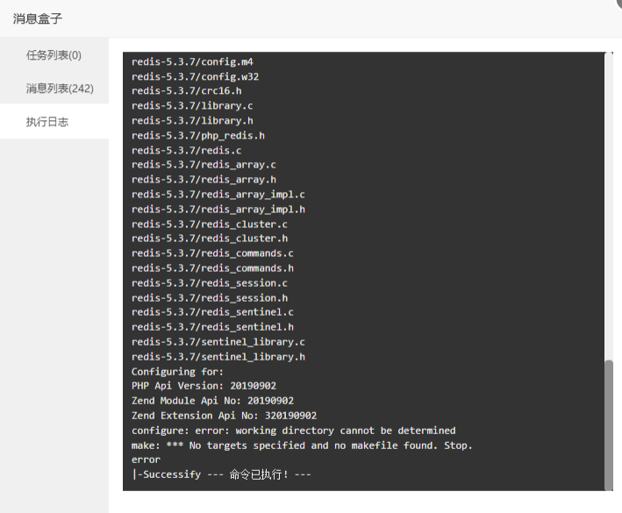Click the 'make: *** No targets specified' line
This screenshot has height=513, width=622.
pyautogui.click(x=302, y=445)
